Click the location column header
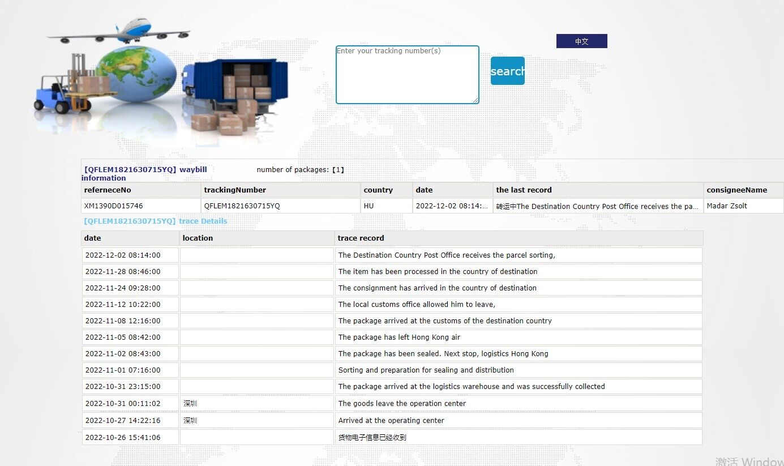 257,238
